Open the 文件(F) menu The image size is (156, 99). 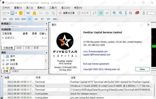6,8
